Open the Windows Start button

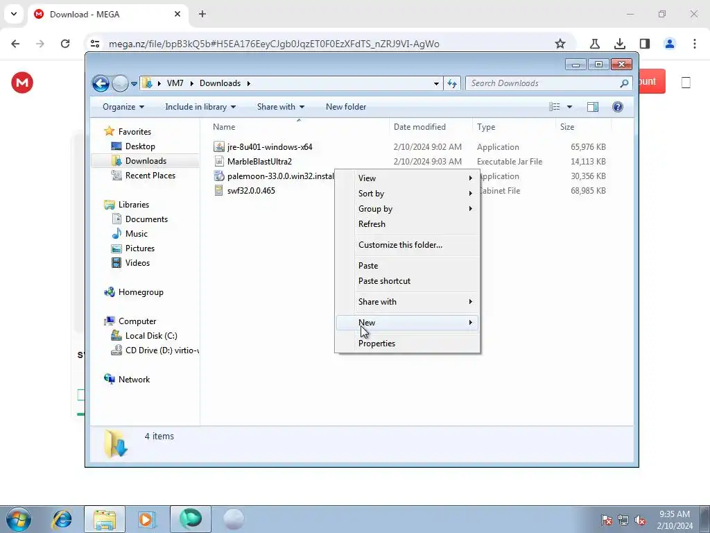tap(19, 519)
